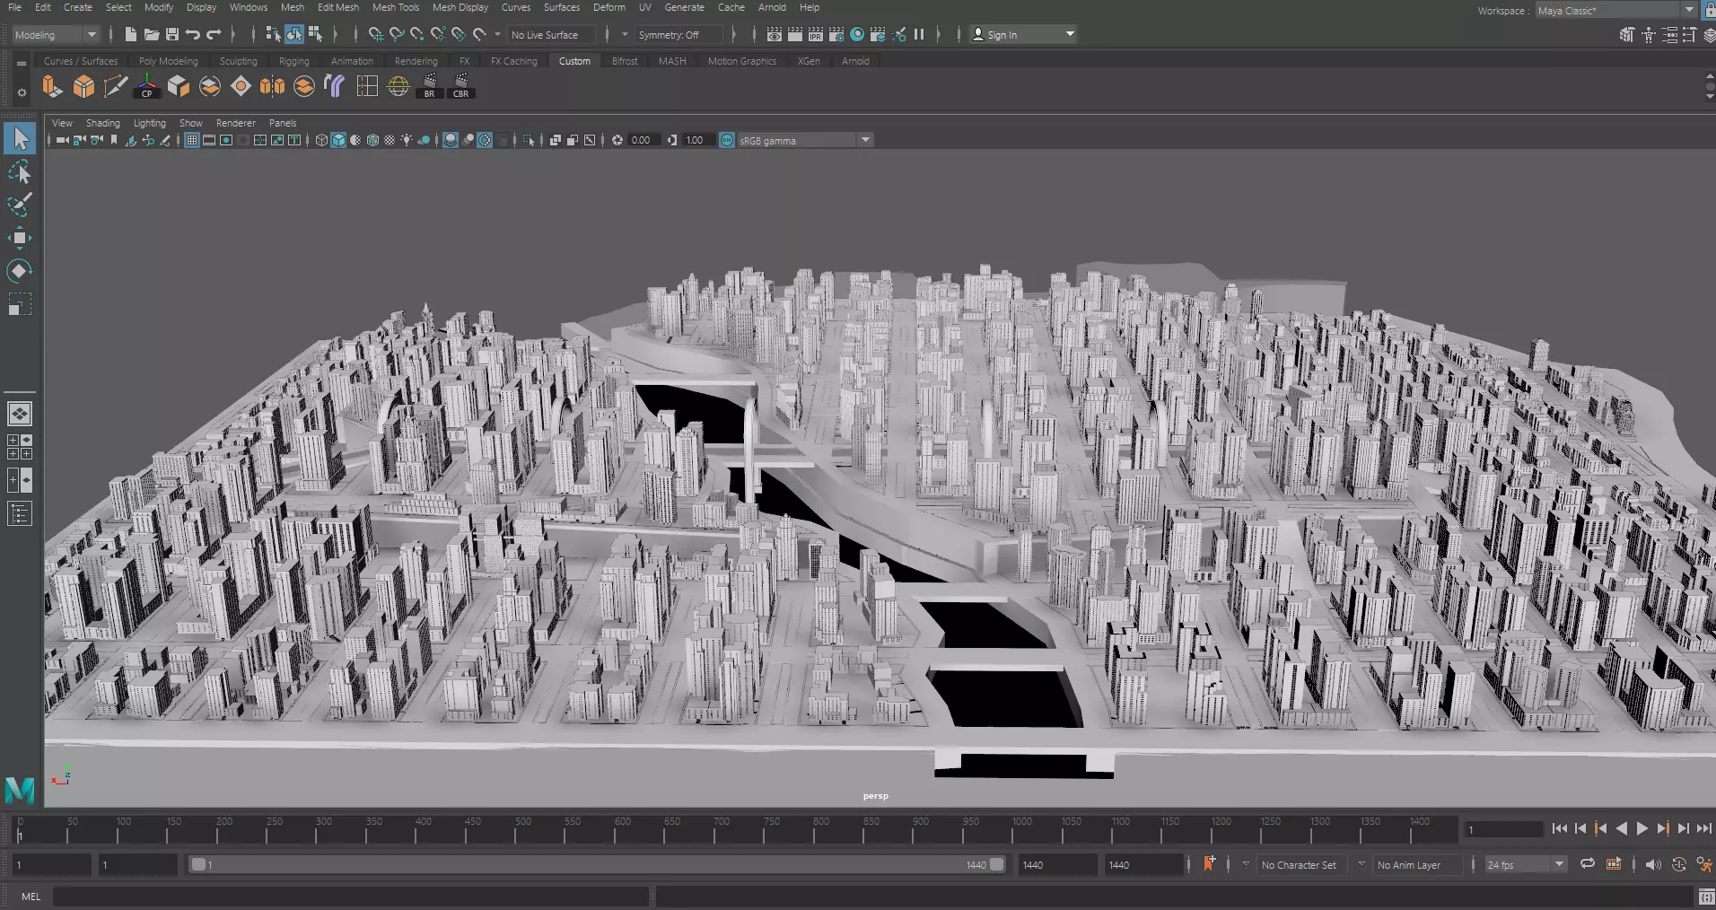This screenshot has width=1716, height=910.
Task: Click the CBR shelf icon
Action: click(460, 86)
